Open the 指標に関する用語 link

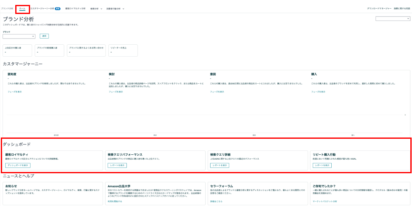pyautogui.click(x=402, y=9)
